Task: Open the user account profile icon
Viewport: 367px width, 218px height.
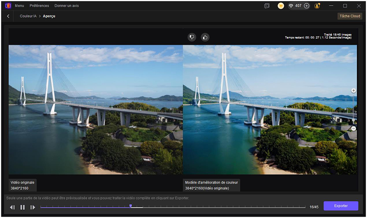Action: coord(317,6)
